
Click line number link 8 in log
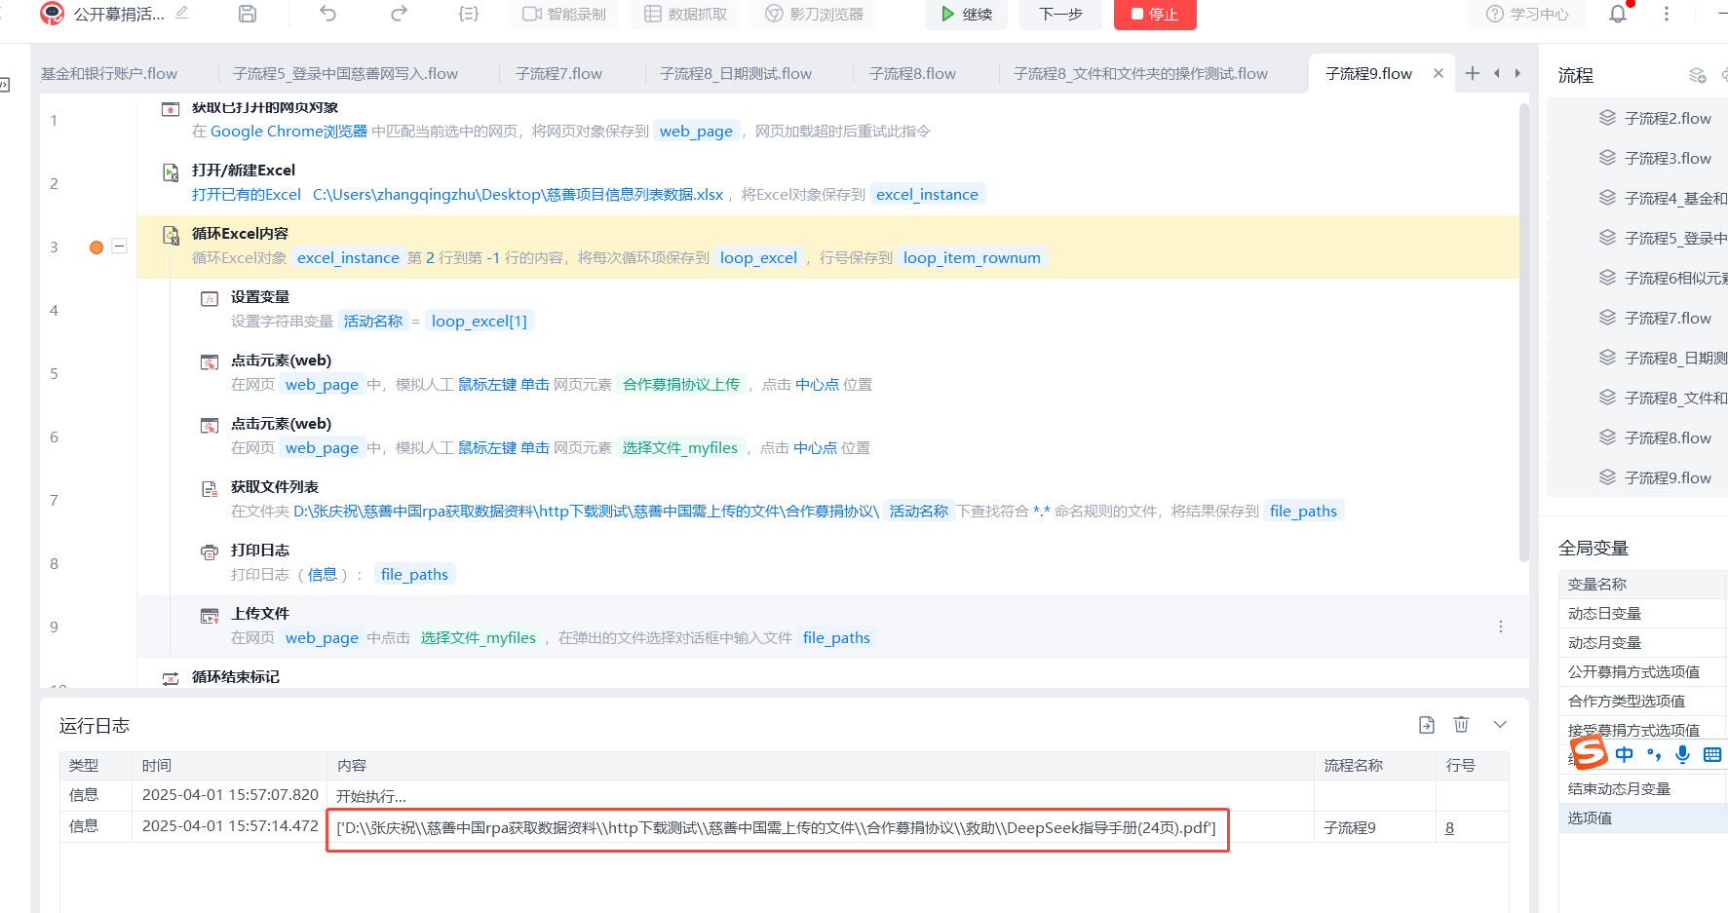pos(1449,827)
